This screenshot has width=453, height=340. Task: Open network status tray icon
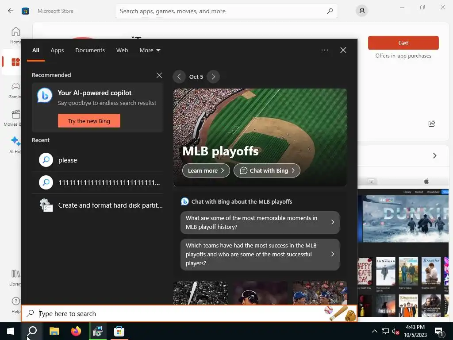(385, 331)
